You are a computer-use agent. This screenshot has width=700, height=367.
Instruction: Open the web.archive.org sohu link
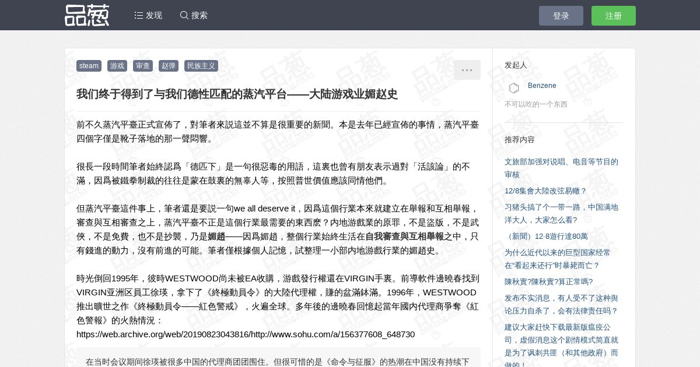coord(246,334)
